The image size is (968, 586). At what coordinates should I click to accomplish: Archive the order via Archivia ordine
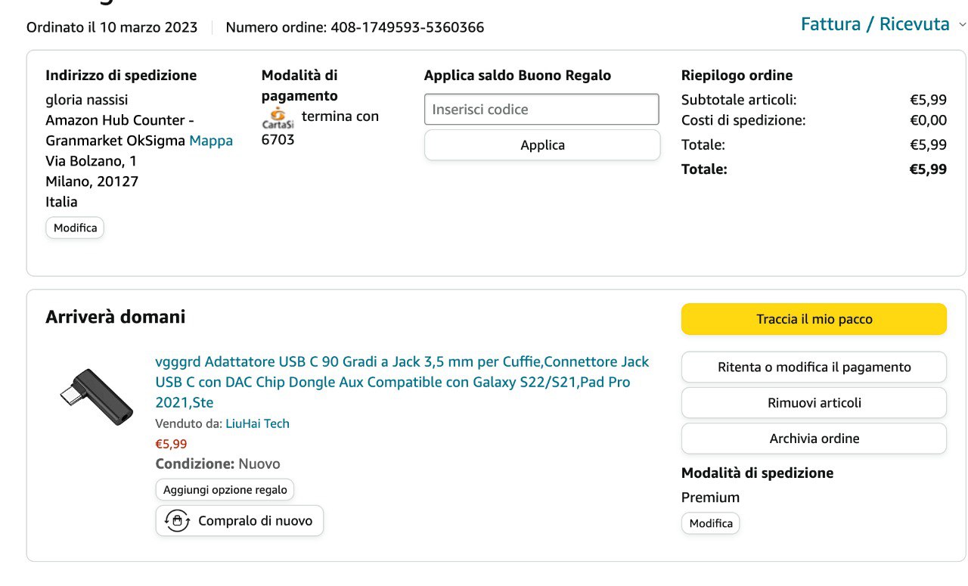pyautogui.click(x=814, y=439)
